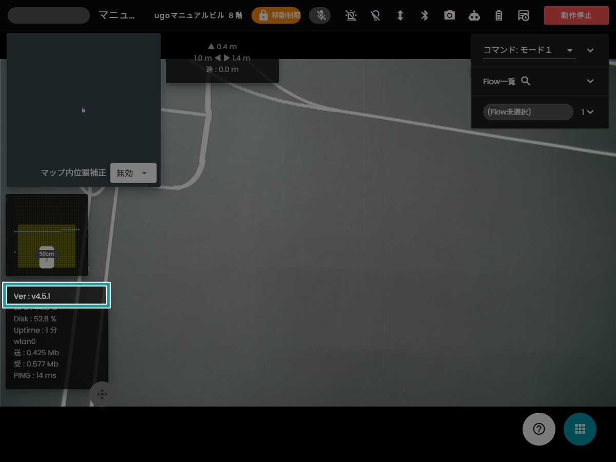The width and height of the screenshot is (616, 462).
Task: Click the red 動作停止 stop button
Action: click(576, 15)
